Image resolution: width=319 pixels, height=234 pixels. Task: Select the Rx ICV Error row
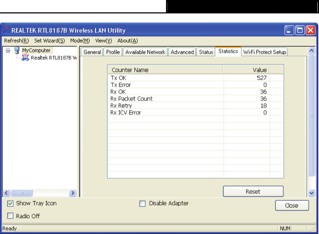[195, 113]
